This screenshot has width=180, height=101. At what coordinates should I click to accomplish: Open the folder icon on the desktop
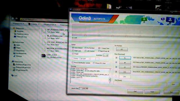pyautogui.click(x=109, y=6)
